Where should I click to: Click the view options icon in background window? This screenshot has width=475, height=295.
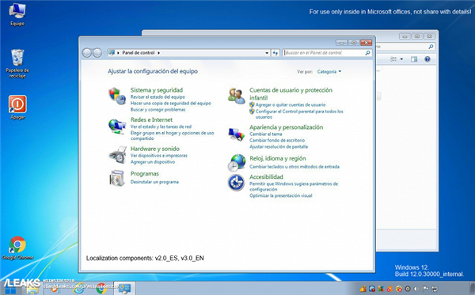pyautogui.click(x=393, y=59)
